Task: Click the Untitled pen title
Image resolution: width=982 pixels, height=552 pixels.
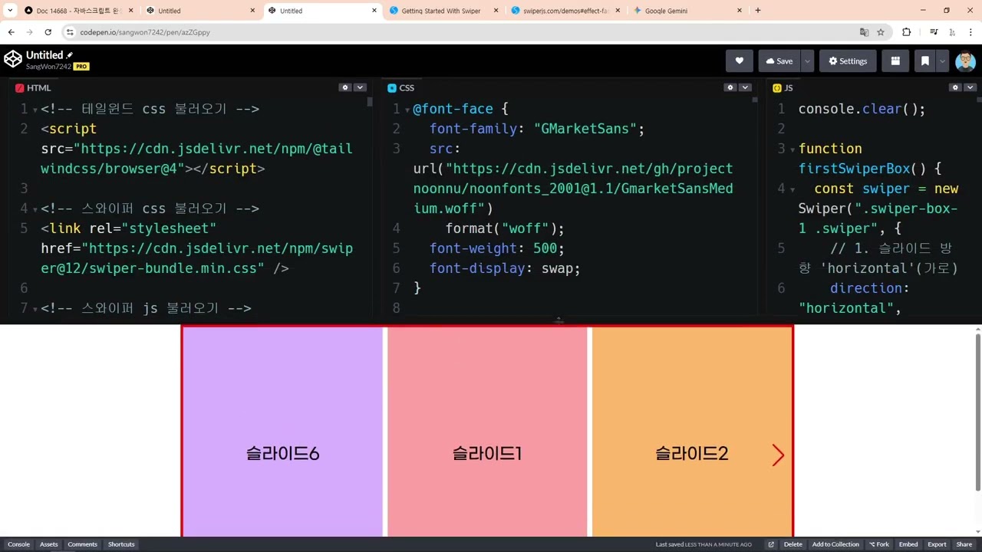Action: (x=44, y=55)
